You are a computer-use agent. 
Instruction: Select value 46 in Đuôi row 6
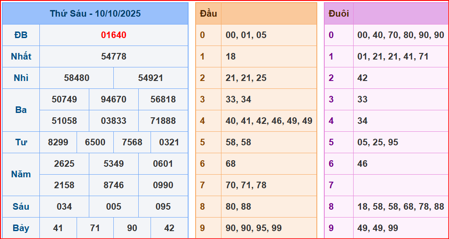362,164
